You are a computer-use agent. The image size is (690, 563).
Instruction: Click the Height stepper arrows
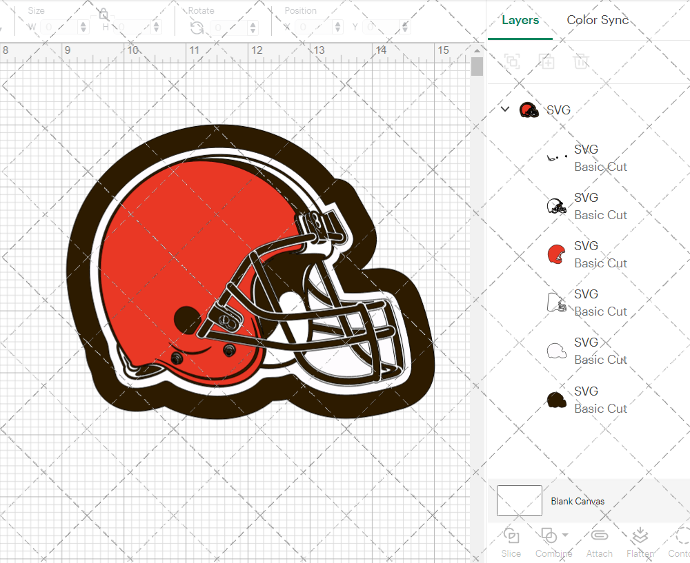coord(157,28)
